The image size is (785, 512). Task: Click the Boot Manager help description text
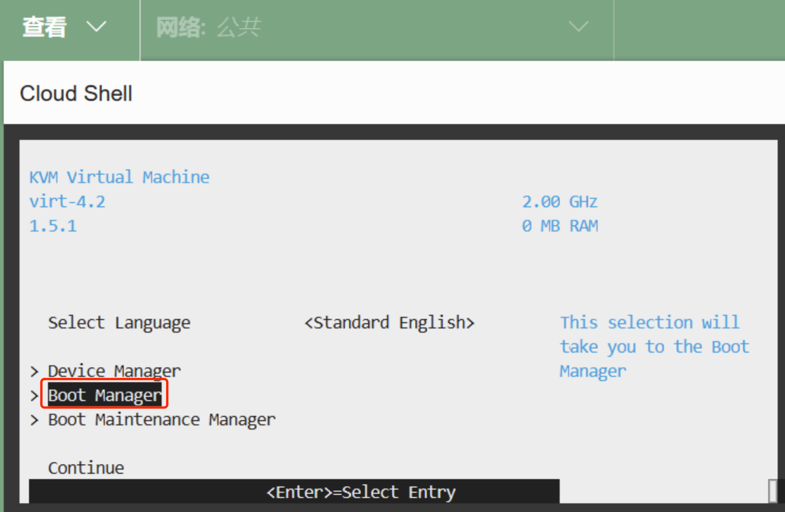click(x=654, y=346)
